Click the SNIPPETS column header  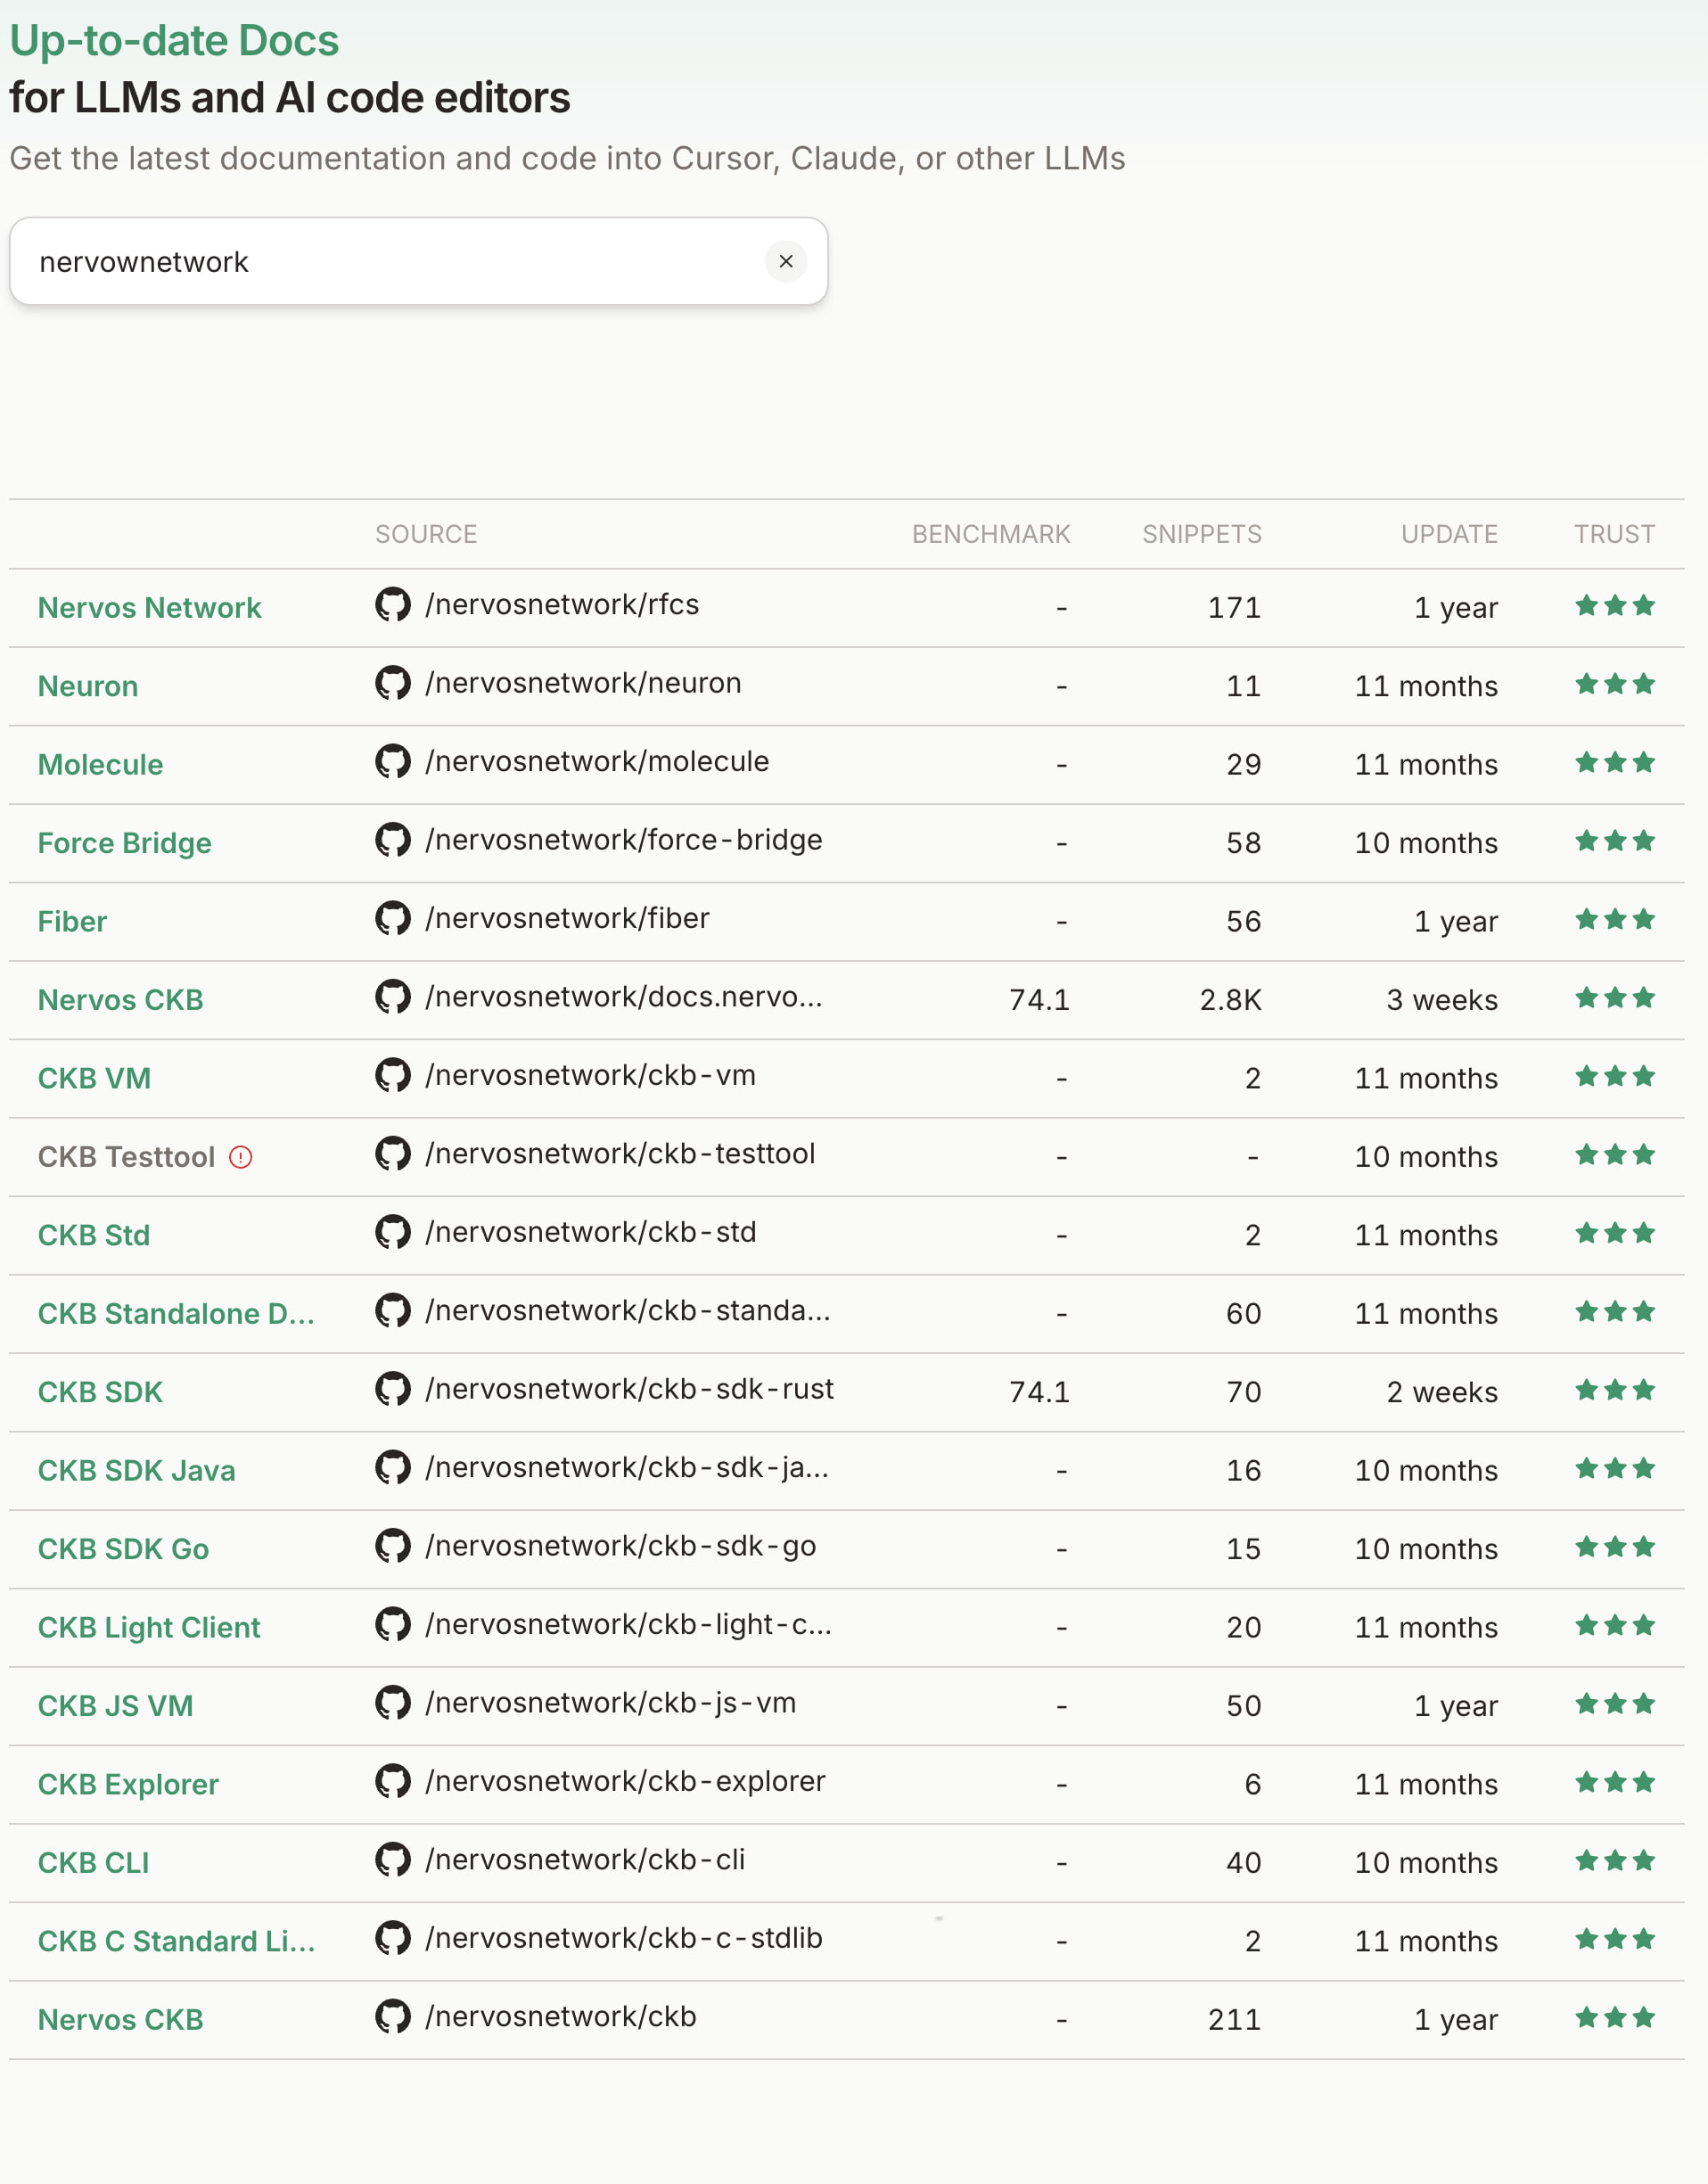coord(1202,534)
